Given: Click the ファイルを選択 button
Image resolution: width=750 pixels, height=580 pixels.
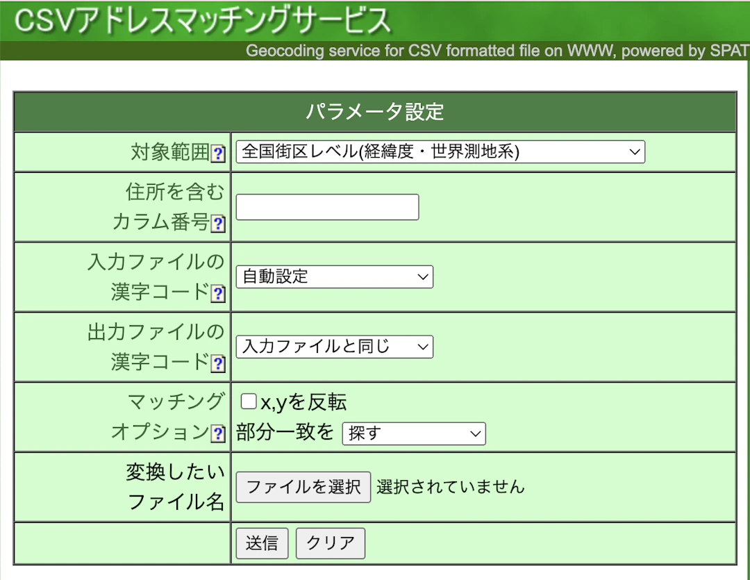Looking at the screenshot, I should [303, 487].
